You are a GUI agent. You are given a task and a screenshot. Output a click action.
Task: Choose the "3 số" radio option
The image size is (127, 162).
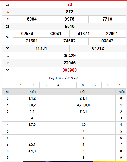pos(78,78)
